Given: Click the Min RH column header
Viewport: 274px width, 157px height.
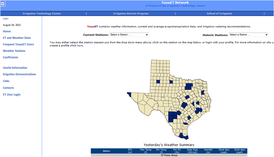Looking at the screenshot, I should tap(177, 151).
